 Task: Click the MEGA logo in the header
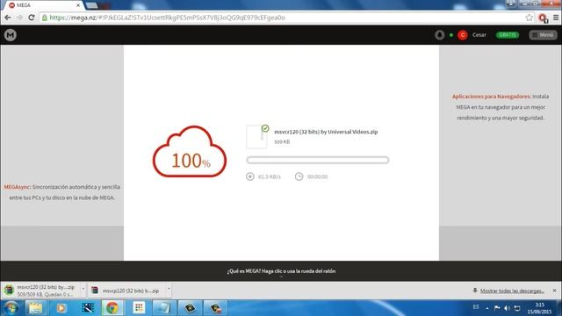click(11, 35)
